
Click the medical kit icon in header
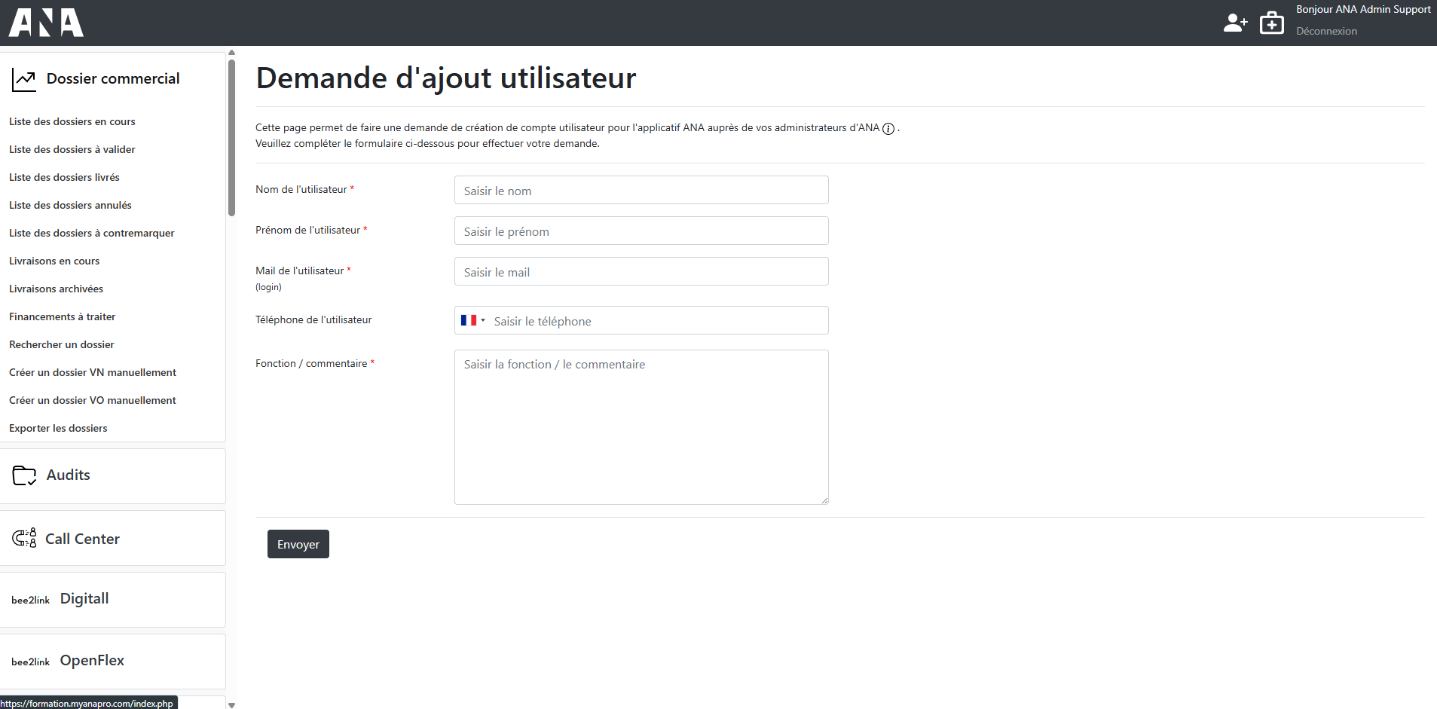pyautogui.click(x=1272, y=23)
